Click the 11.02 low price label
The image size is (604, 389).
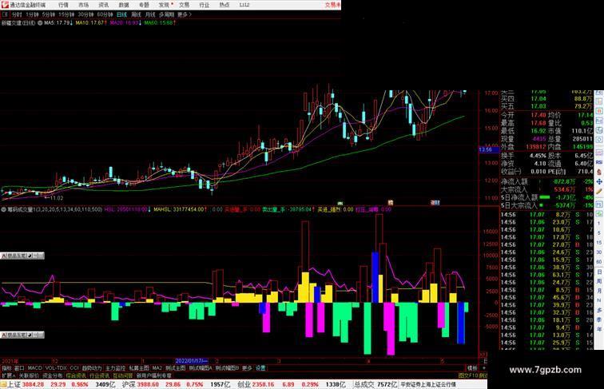click(x=56, y=198)
